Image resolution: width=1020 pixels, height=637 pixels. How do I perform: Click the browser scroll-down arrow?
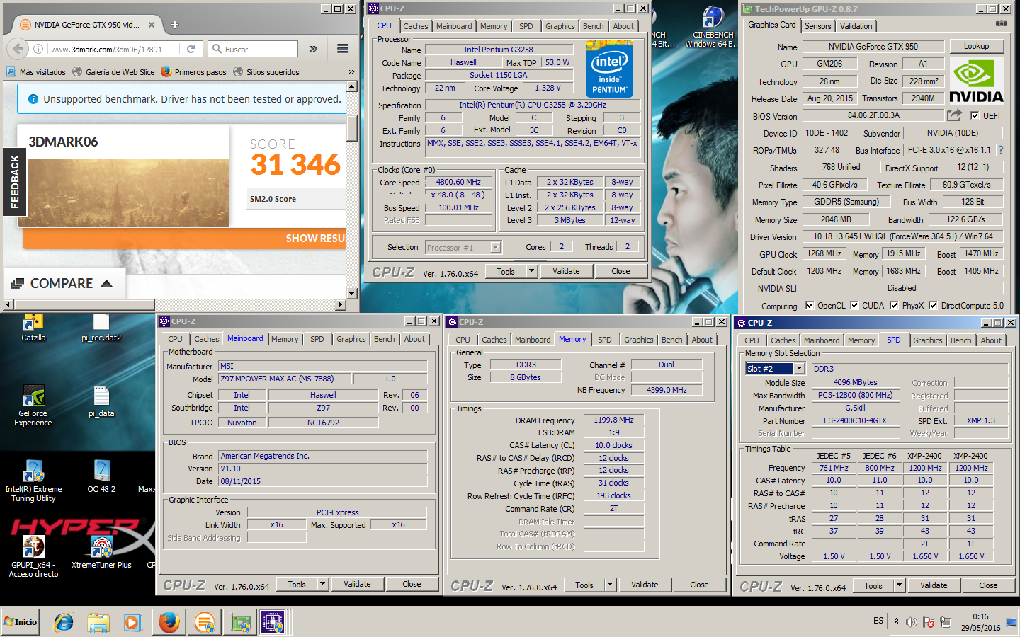click(352, 293)
